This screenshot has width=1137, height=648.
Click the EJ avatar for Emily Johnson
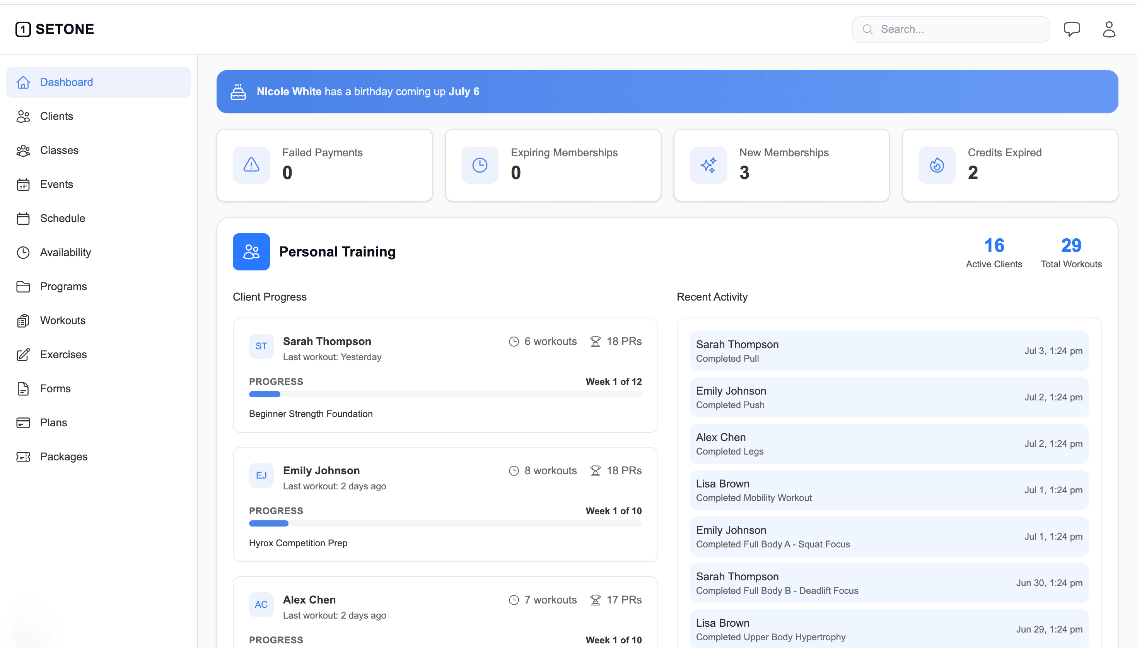pyautogui.click(x=261, y=475)
